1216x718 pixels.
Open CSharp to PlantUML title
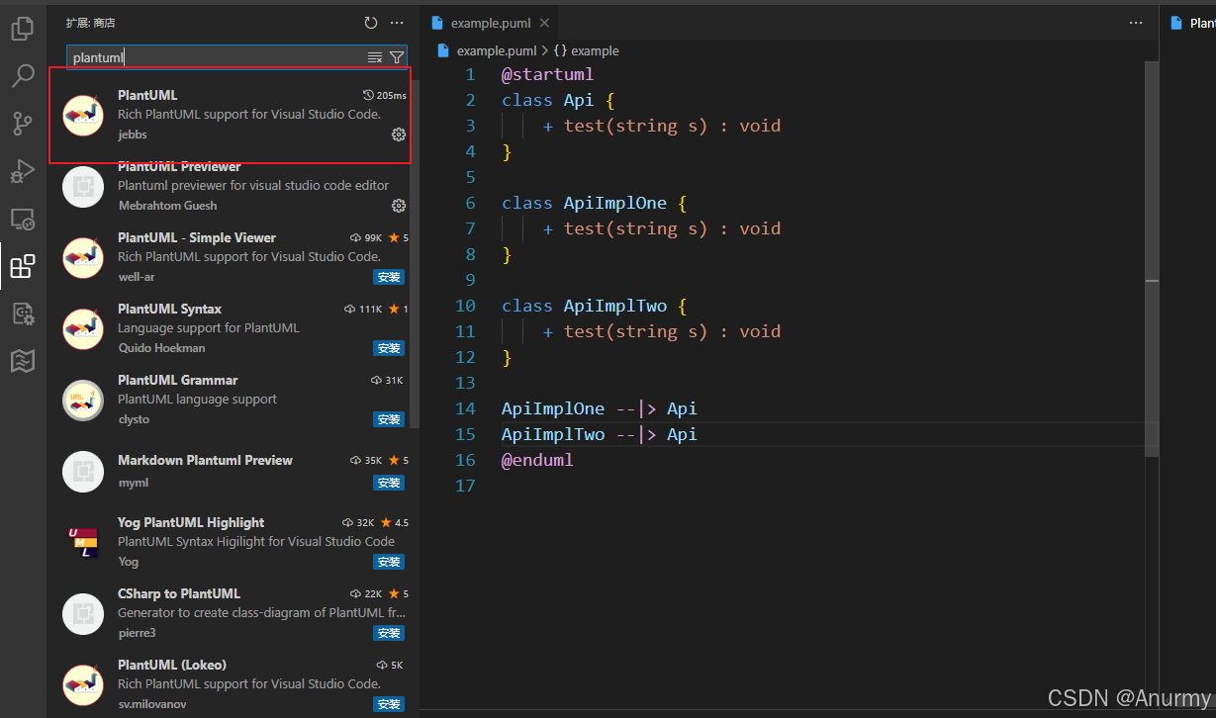[179, 593]
